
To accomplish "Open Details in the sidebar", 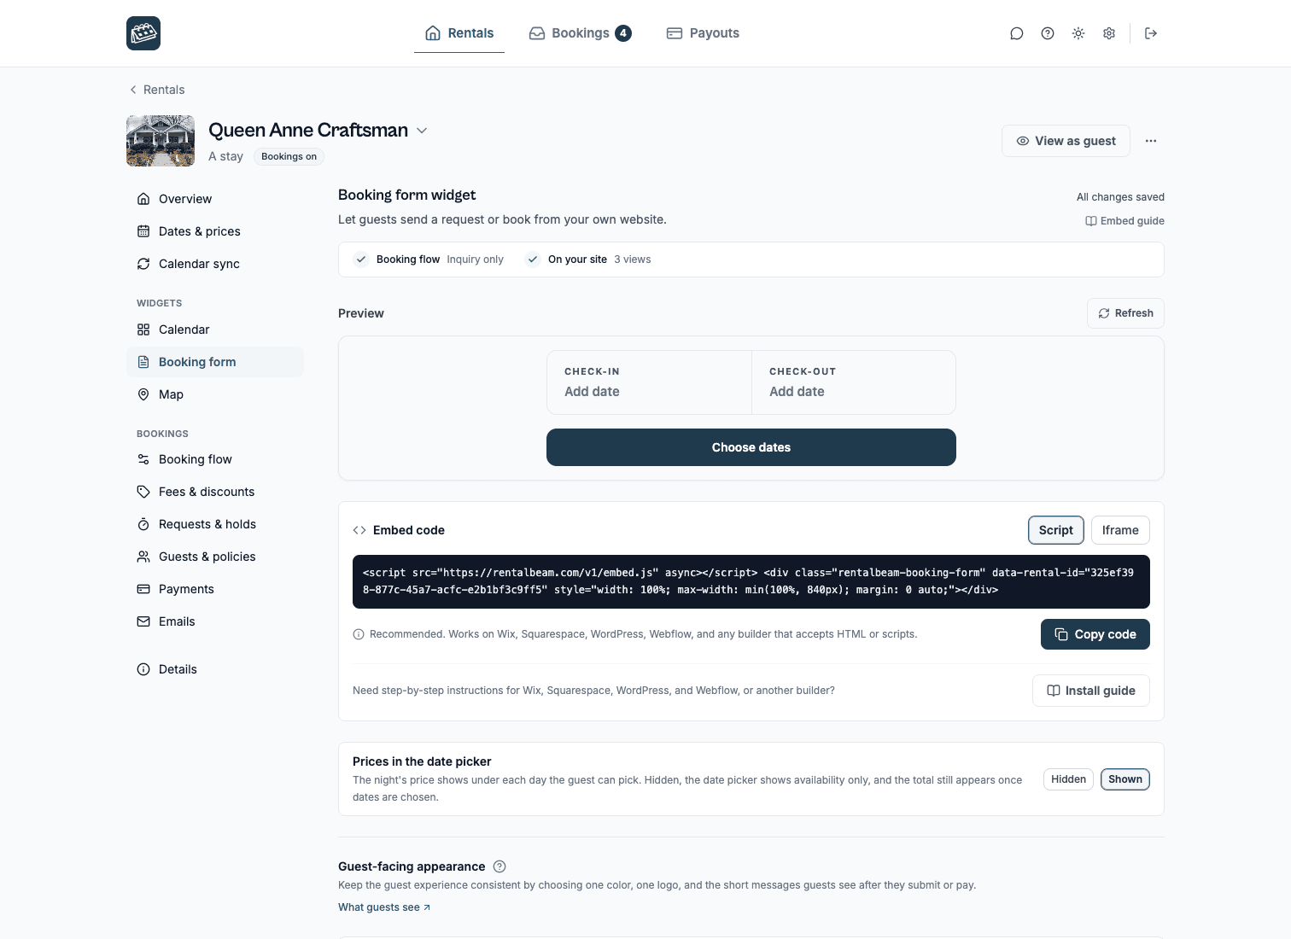I will pos(215,669).
